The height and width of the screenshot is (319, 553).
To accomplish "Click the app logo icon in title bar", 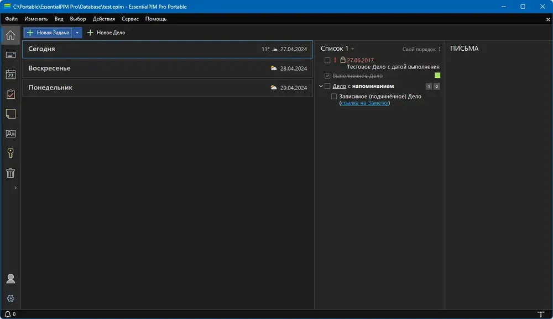I will click(7, 6).
